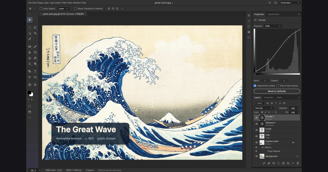Screen dimensions: 328x172
Task: Switch to the Adjustments tab
Action: click(273, 14)
